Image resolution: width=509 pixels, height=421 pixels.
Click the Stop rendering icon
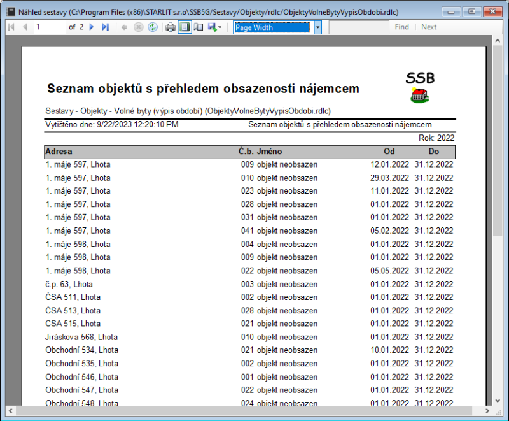[139, 27]
